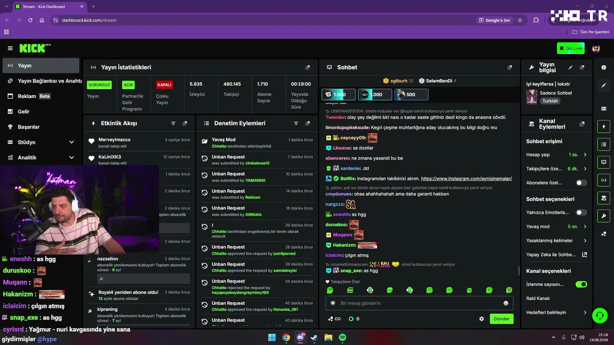Toggle the wrench widget in the right rail

point(603,216)
